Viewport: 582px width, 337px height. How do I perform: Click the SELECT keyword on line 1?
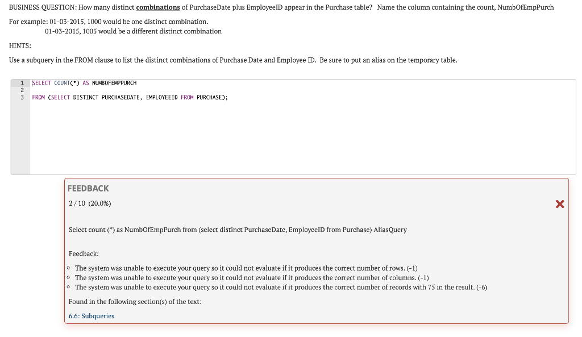click(x=40, y=82)
